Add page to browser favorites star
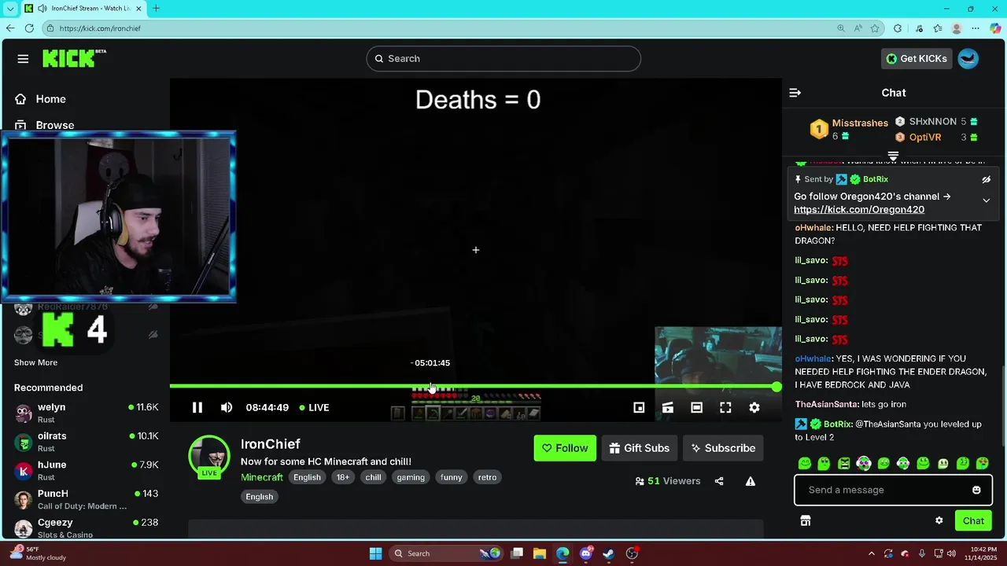1007x566 pixels. pyautogui.click(x=875, y=28)
